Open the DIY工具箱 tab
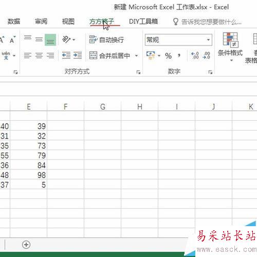This screenshot has height=257, width=257. [x=143, y=22]
